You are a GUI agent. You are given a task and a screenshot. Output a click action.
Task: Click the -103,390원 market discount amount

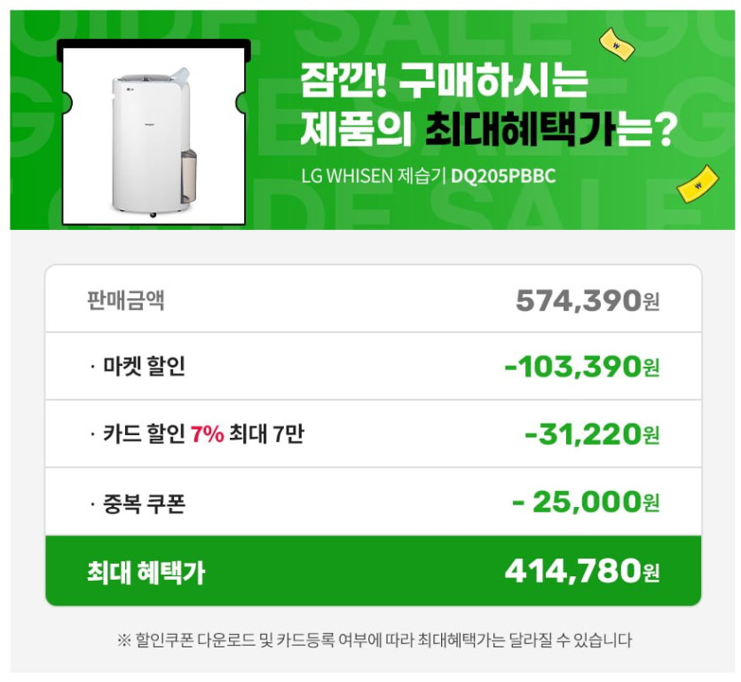(581, 367)
